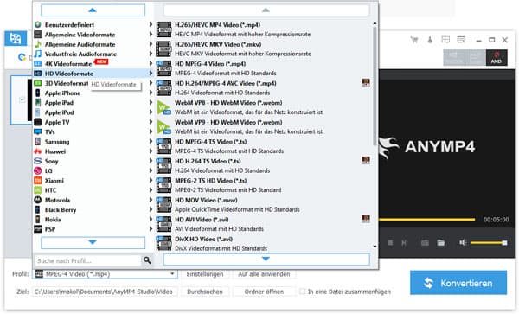
Task: Expand the PSP submenu arrow
Action: click(x=151, y=229)
